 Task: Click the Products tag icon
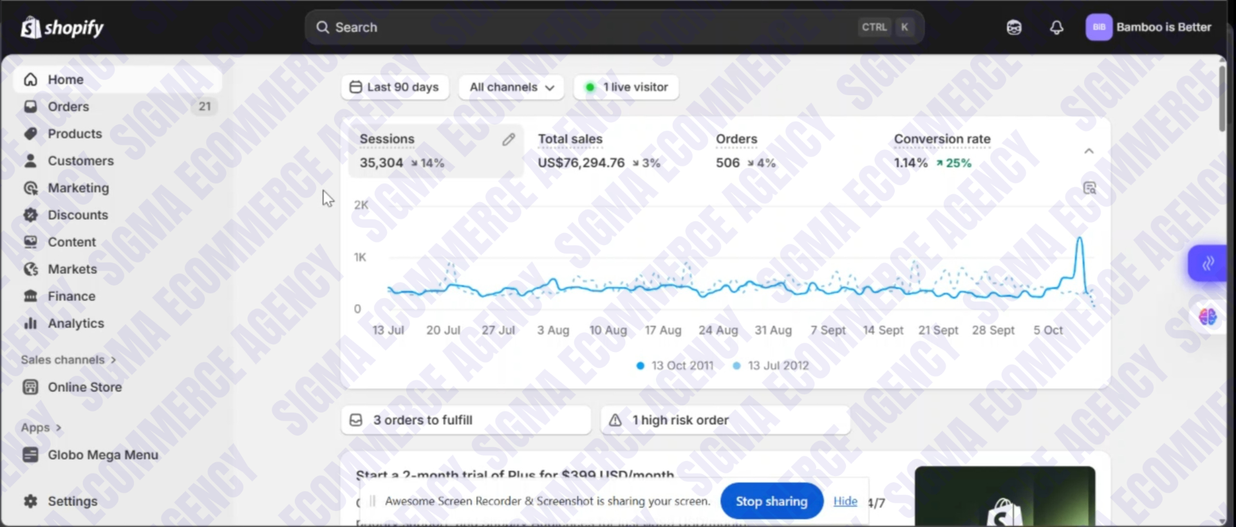point(30,134)
